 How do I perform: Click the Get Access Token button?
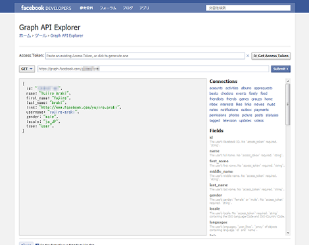271,56
